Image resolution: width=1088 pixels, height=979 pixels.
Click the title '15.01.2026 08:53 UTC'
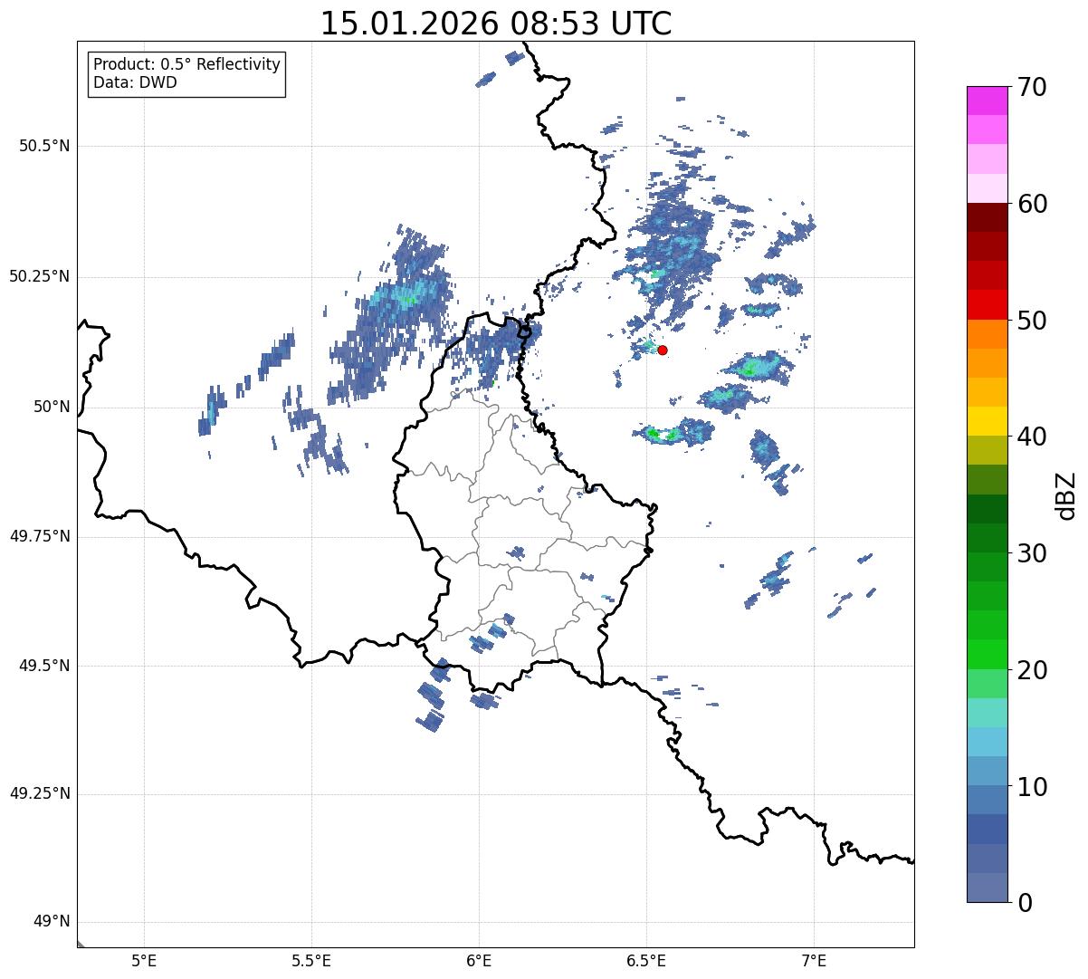click(496, 24)
